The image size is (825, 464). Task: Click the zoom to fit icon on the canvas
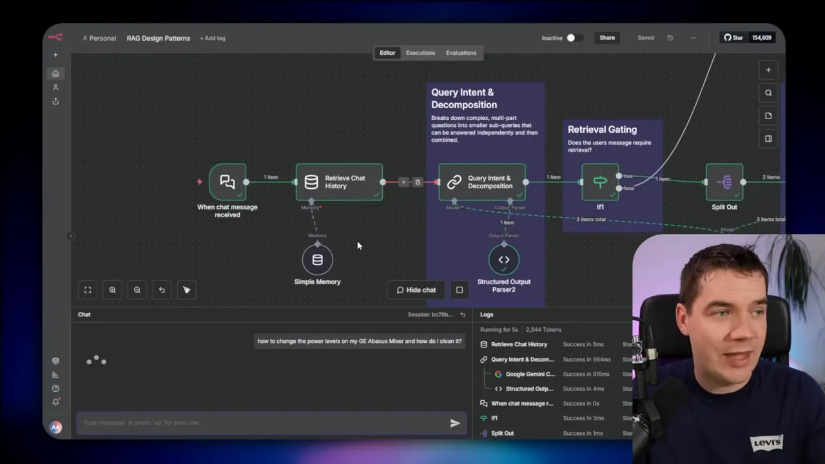pos(88,290)
